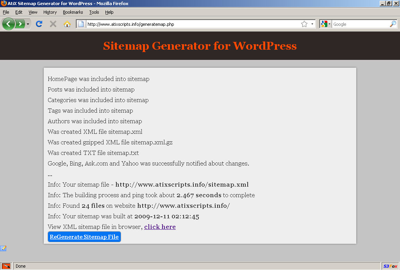
Task: Click the build time 2009-12-11 02:12:45
Action: (x=166, y=216)
